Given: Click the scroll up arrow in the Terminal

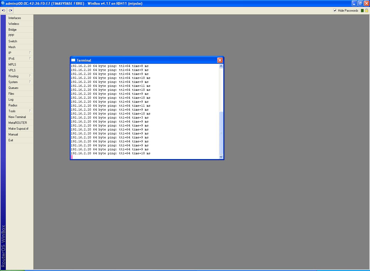Looking at the screenshot, I should (221, 66).
